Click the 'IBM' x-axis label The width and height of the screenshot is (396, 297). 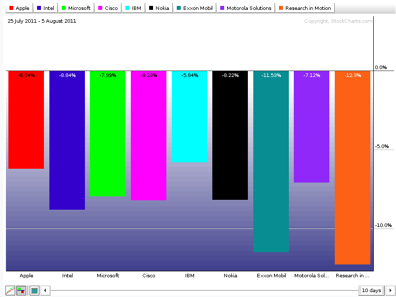click(x=190, y=276)
